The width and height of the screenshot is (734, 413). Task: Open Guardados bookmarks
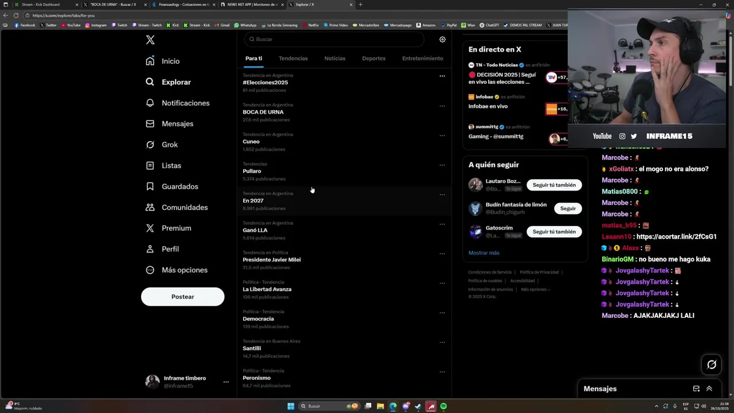tap(172, 186)
